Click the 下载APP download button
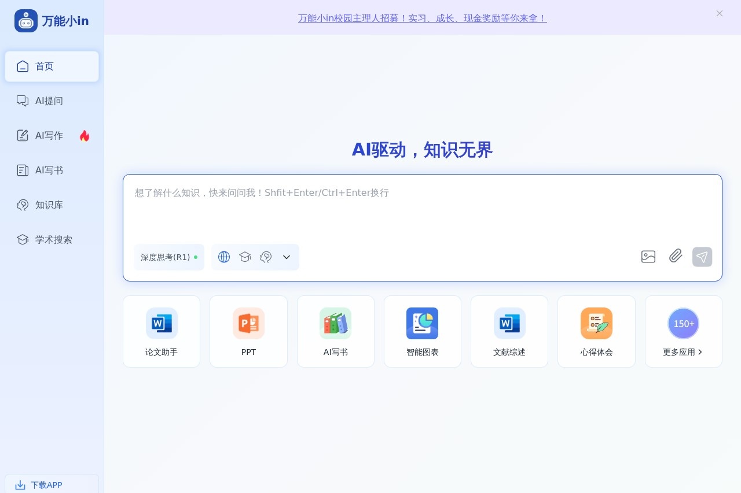This screenshot has width=741, height=493. pyautogui.click(x=39, y=485)
